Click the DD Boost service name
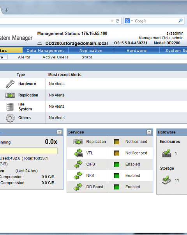The image size is (187, 235). (95, 187)
